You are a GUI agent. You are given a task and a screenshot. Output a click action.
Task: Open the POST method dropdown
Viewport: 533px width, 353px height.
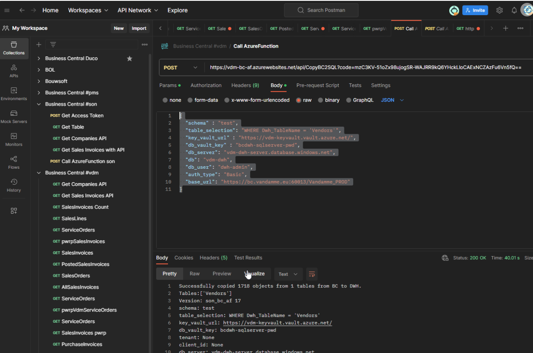[x=181, y=67]
